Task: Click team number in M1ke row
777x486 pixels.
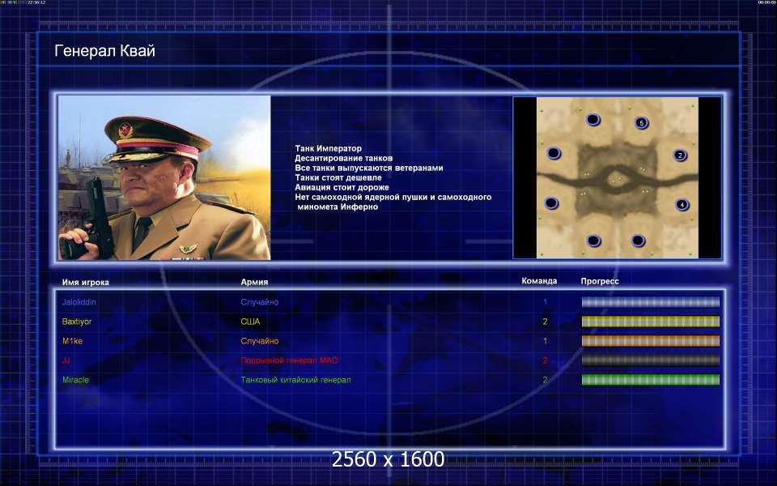Action: (x=545, y=341)
